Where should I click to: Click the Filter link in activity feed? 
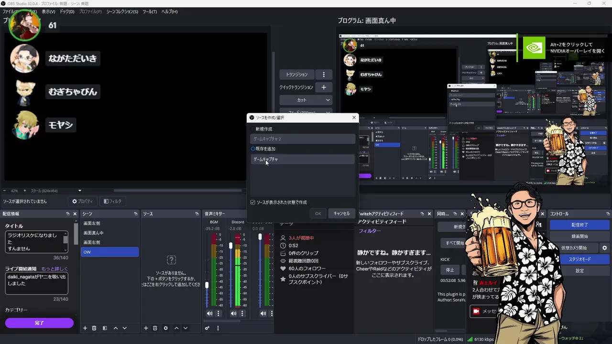[370, 231]
